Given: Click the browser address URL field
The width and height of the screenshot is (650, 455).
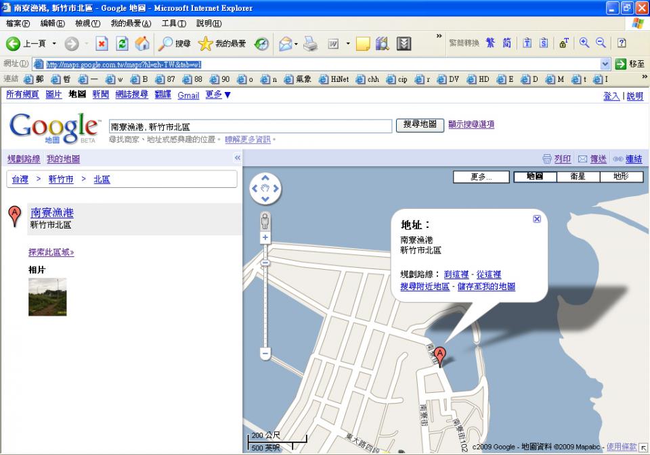Looking at the screenshot, I should click(x=317, y=64).
